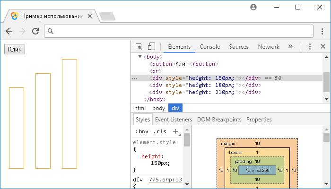Go back with the browser arrow

pos(9,31)
